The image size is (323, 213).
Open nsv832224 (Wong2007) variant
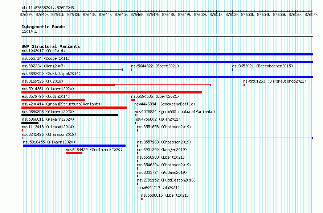[x=44, y=66]
